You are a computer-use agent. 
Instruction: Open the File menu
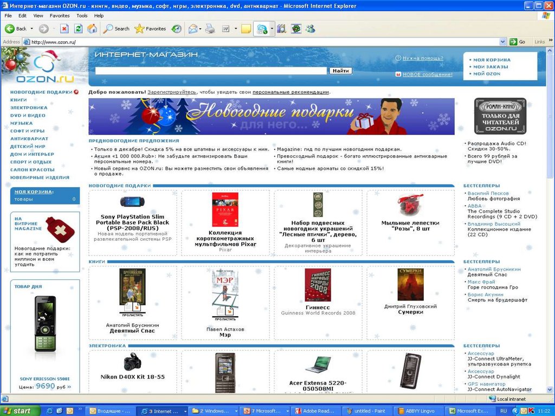[x=8, y=16]
